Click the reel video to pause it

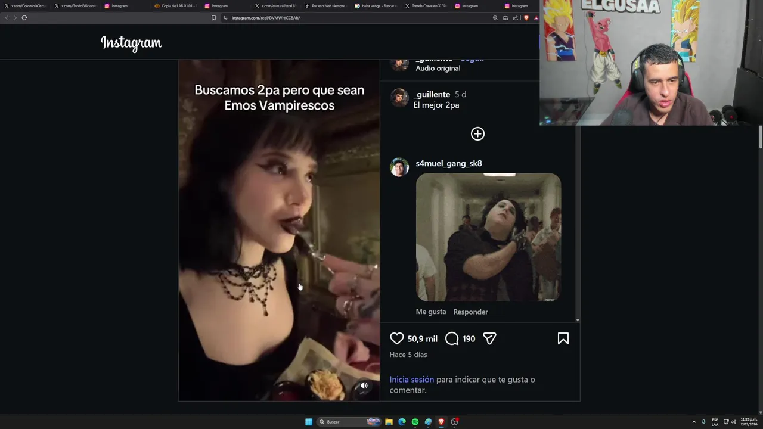pos(279,230)
